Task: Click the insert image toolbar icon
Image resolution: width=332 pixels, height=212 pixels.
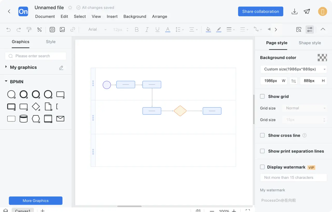Action: (62, 29)
